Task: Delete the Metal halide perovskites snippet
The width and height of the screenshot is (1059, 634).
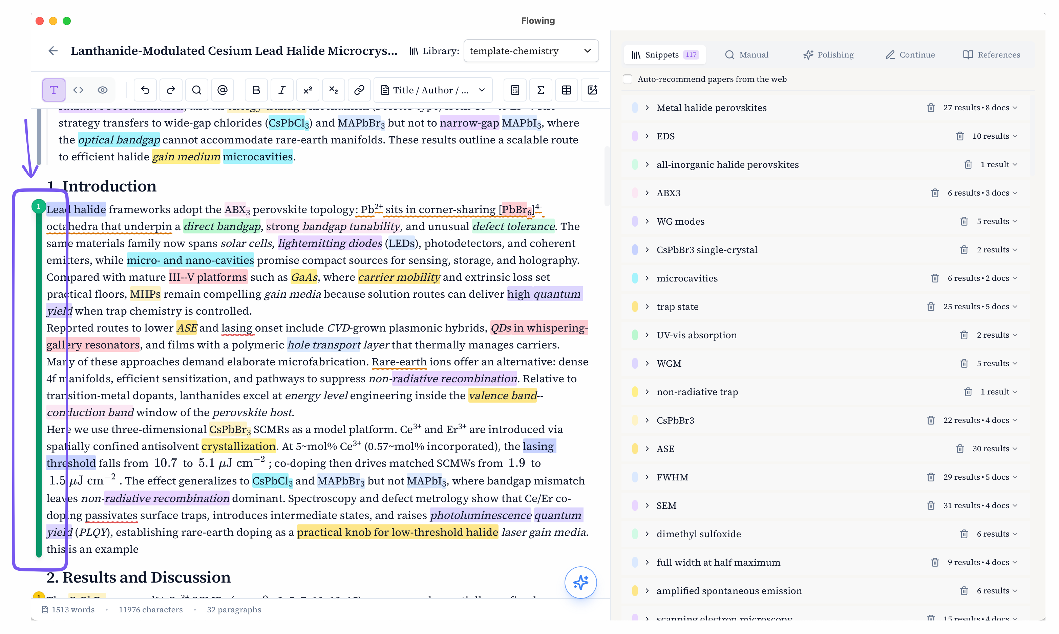Action: point(931,108)
